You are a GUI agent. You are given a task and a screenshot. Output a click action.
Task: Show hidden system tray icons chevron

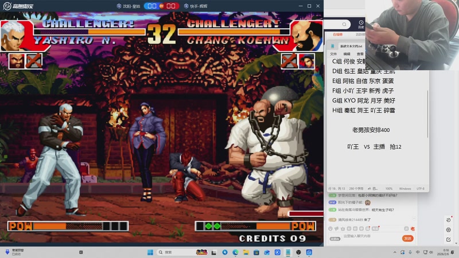(395, 252)
